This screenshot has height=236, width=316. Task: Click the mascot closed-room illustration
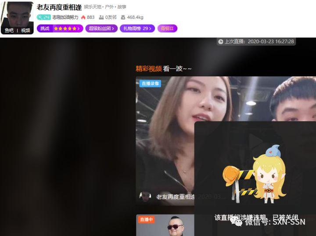pyautogui.click(x=255, y=174)
